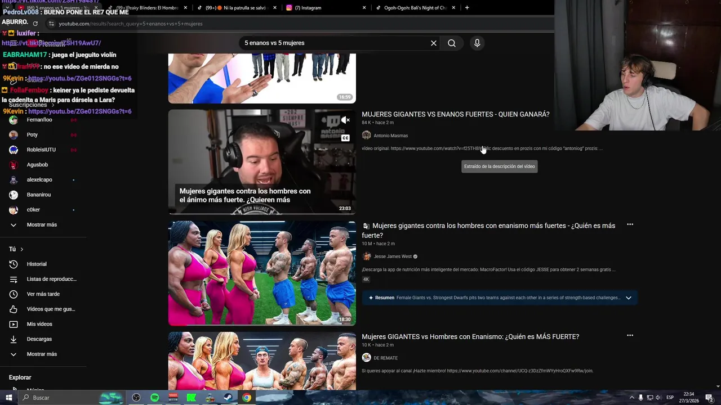Toggle closed captions on video preview
Screen dimensions: 721x405
(x=345, y=138)
